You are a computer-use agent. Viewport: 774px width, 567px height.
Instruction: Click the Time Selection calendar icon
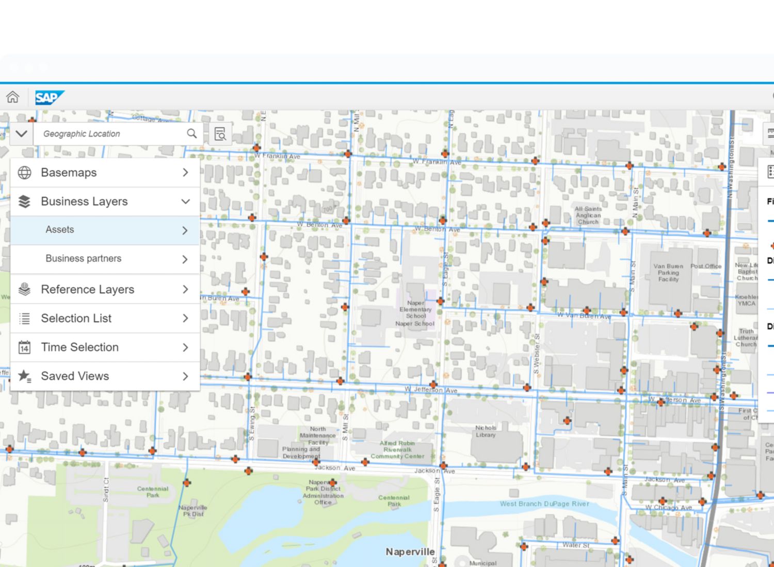(x=24, y=347)
